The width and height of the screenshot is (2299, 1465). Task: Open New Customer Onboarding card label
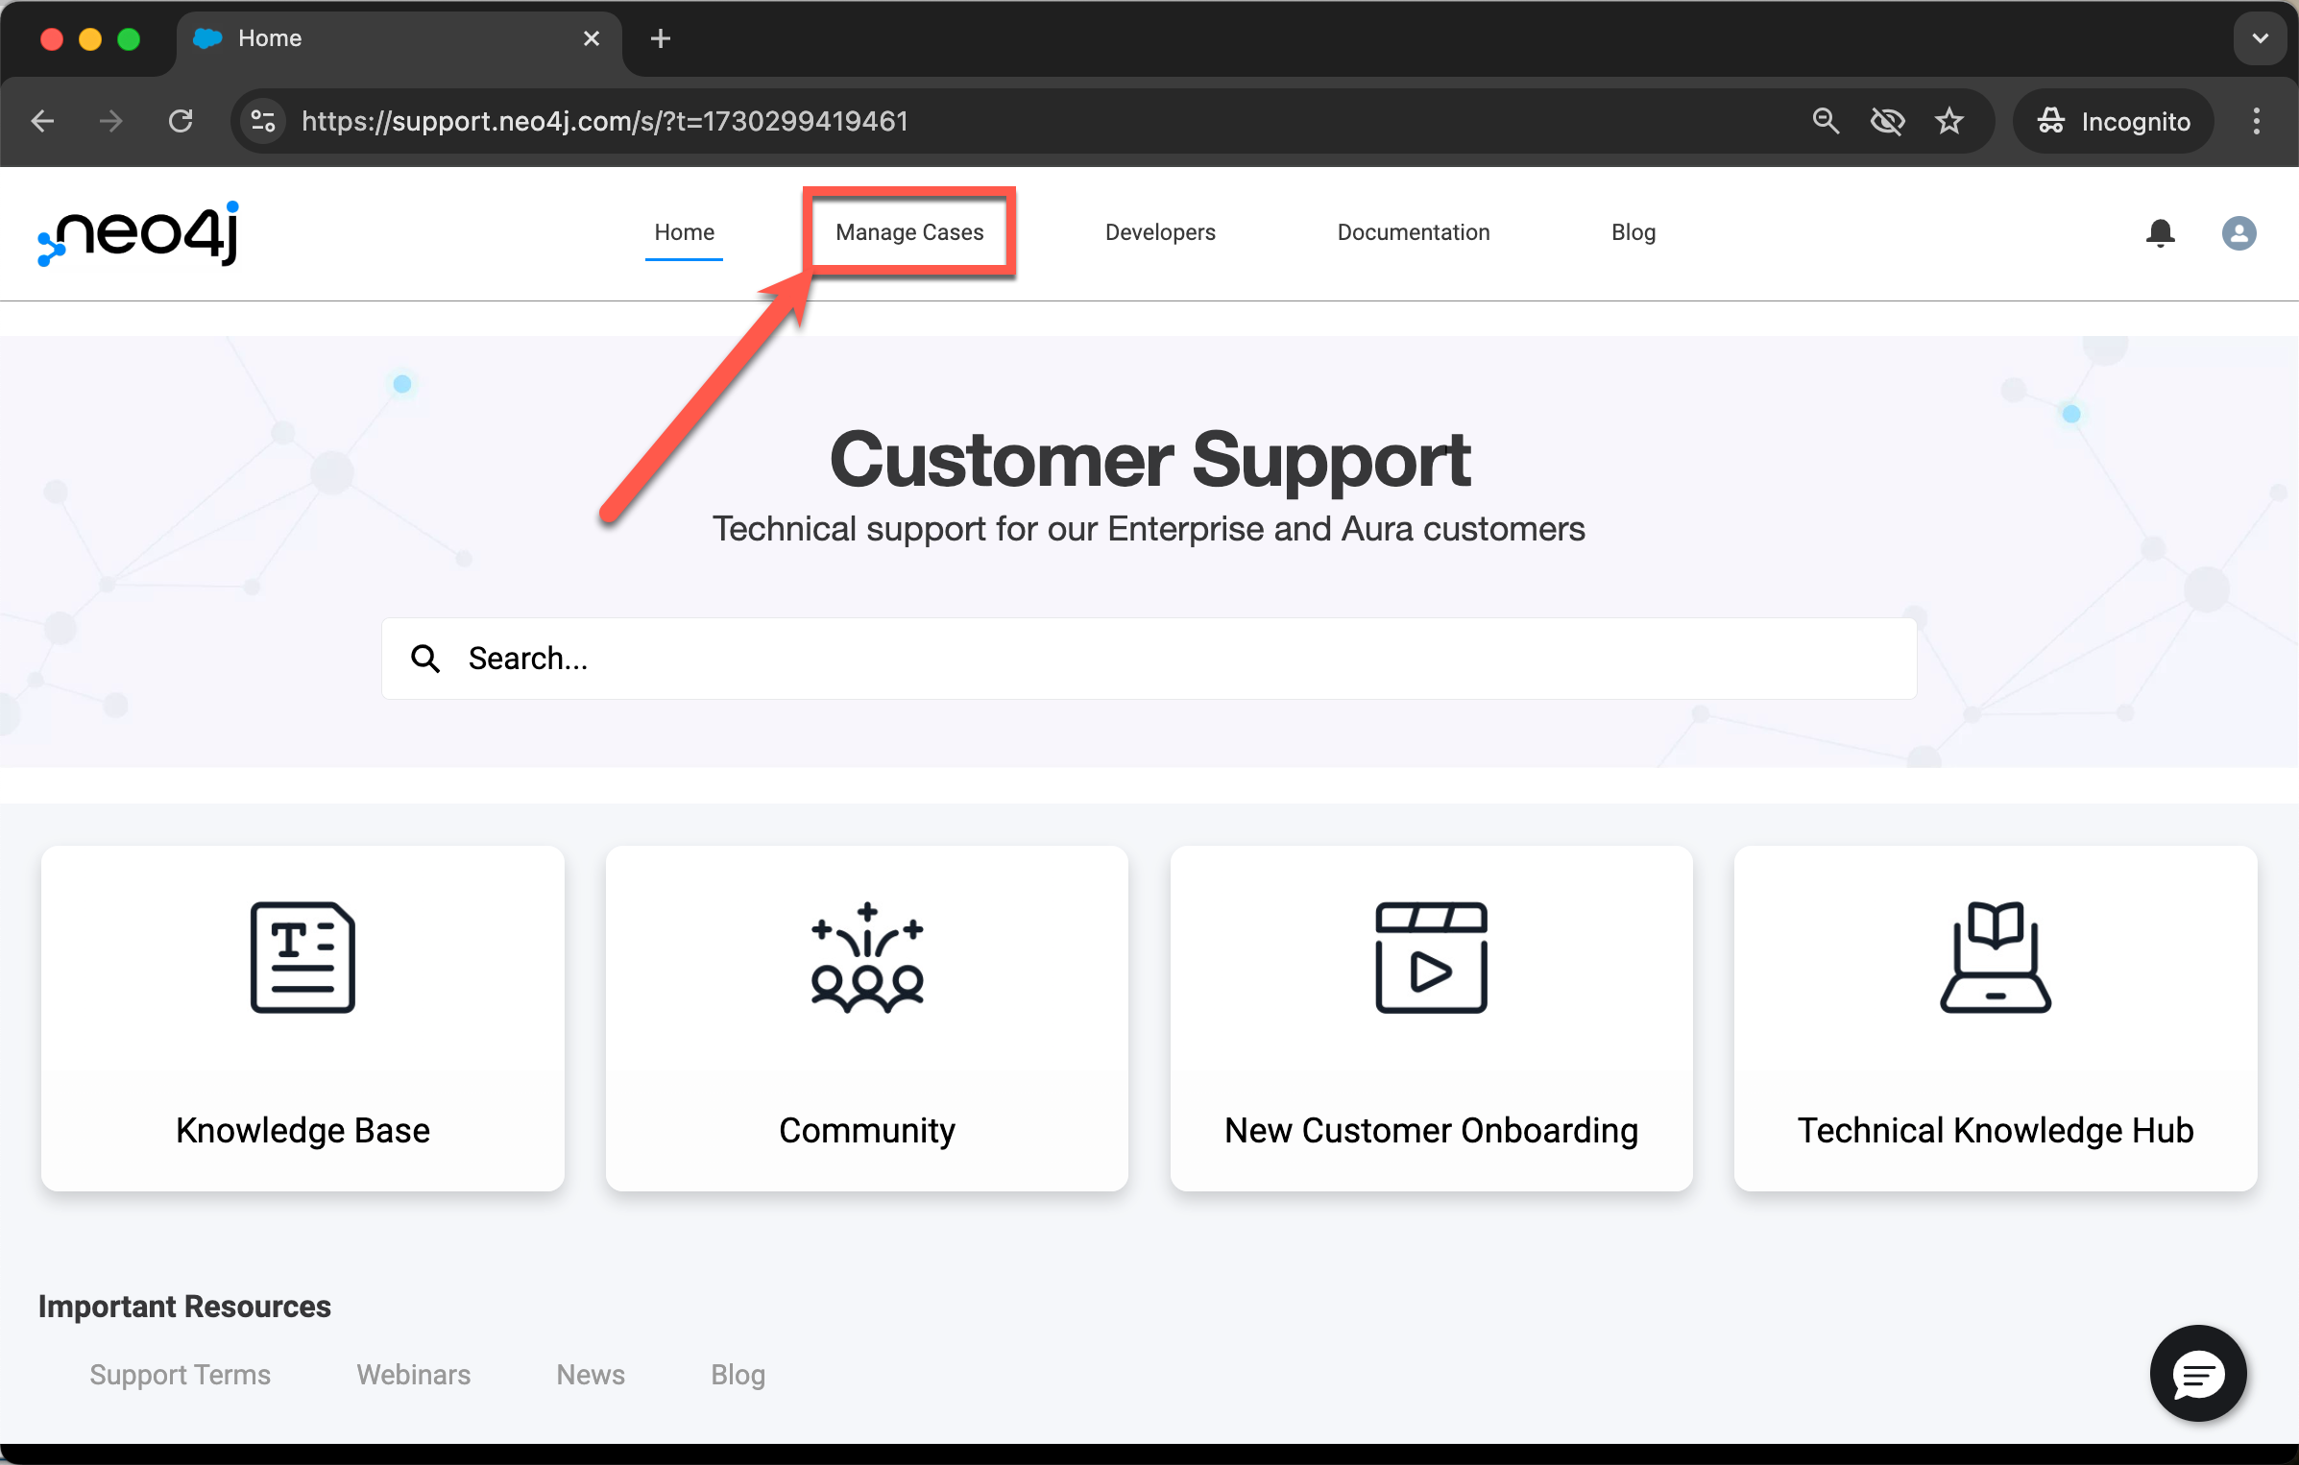tap(1431, 1130)
